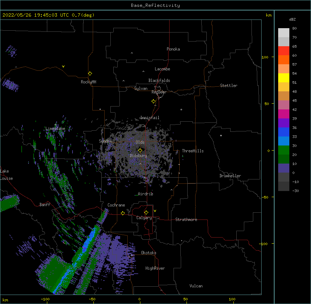Click the -30 value at the legend bottom

pyautogui.click(x=295, y=191)
